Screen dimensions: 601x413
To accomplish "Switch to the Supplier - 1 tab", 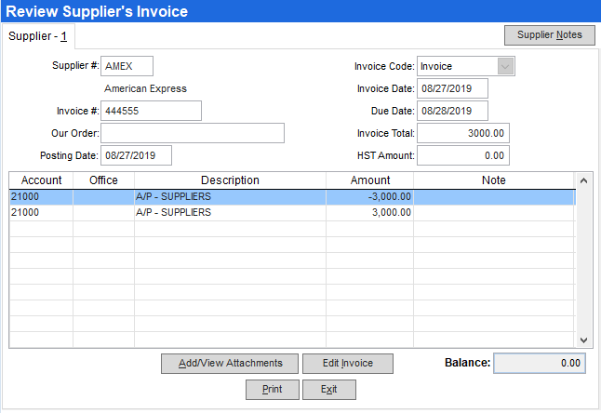I will [x=37, y=36].
